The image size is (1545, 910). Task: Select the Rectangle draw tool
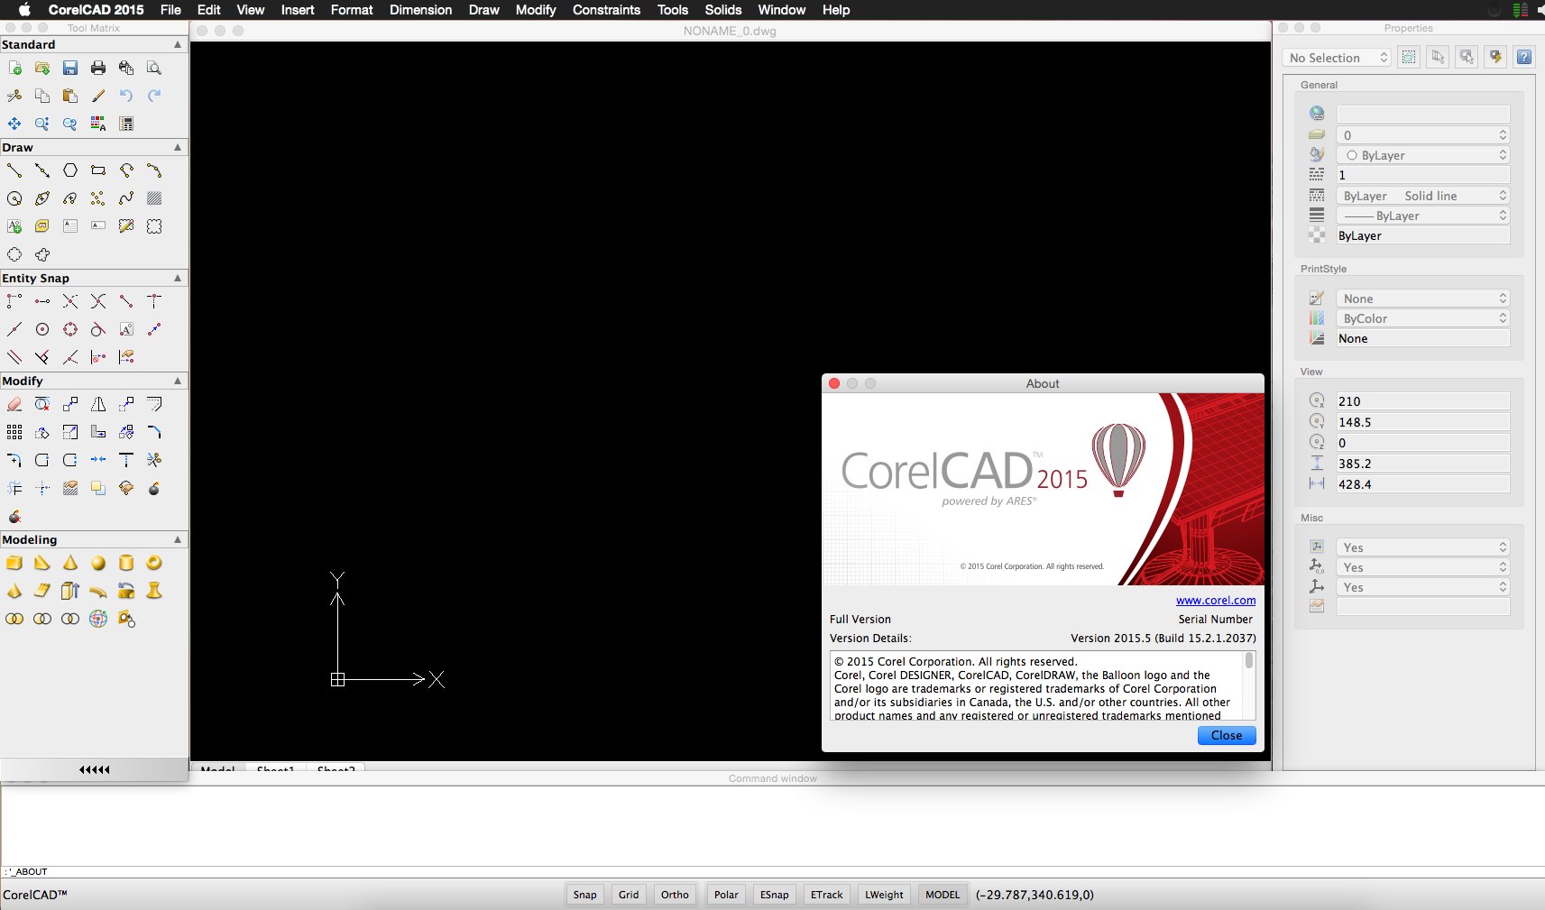coord(98,170)
